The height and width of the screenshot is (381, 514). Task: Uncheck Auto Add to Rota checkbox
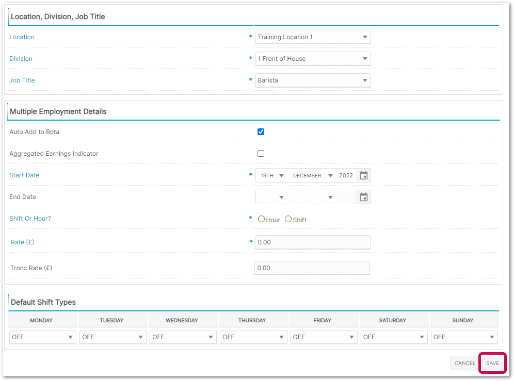click(261, 132)
